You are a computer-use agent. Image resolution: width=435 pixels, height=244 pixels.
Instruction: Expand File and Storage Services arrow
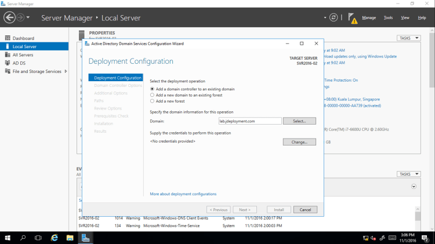click(66, 71)
